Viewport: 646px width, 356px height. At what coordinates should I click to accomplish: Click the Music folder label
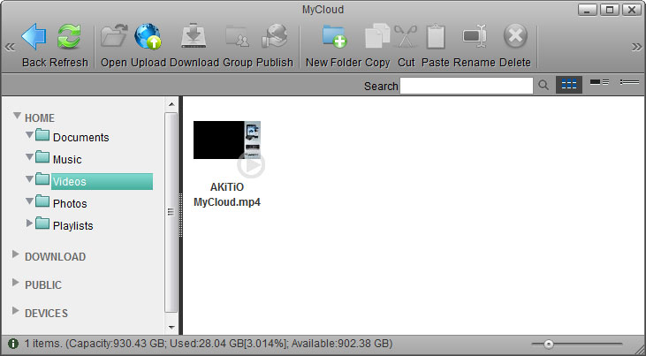[67, 160]
